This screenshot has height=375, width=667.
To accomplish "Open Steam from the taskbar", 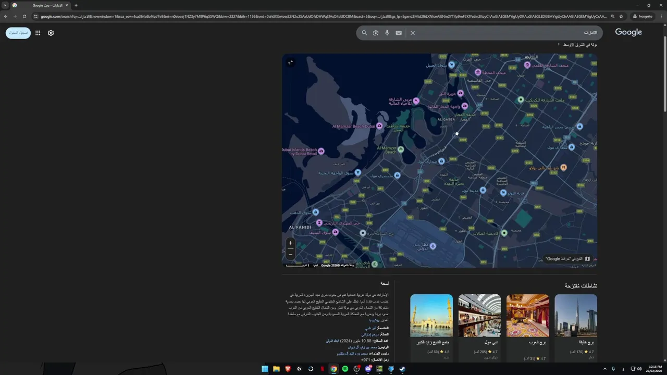I will [402, 369].
